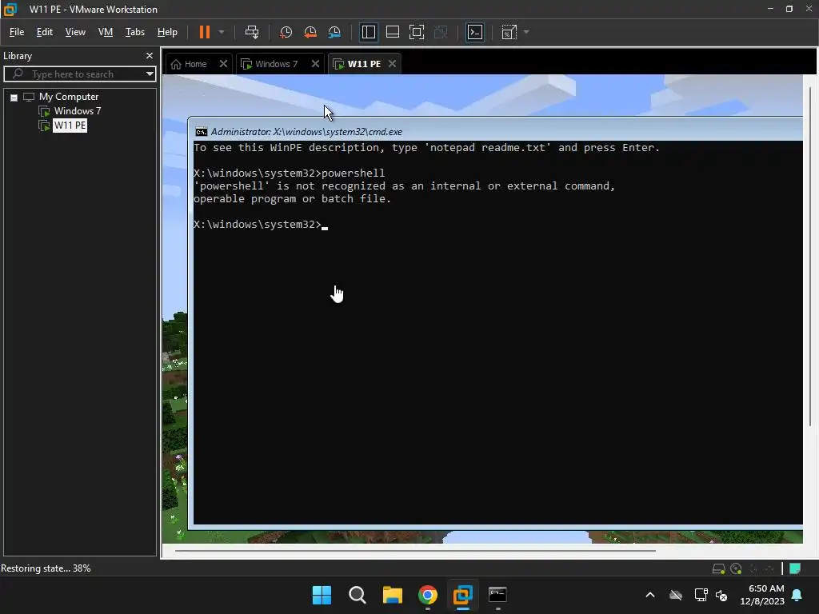Open the library search filter dropdown
819x614 pixels.
coord(150,74)
